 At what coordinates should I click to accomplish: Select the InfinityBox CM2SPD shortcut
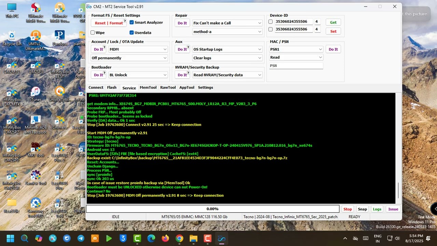(x=12, y=152)
